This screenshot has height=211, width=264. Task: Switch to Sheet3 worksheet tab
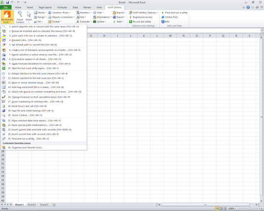44,205
